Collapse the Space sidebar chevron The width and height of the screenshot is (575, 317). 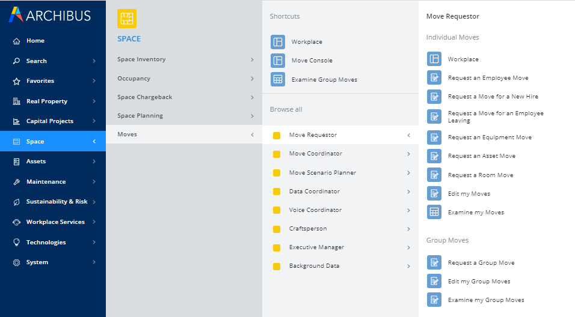pos(94,141)
